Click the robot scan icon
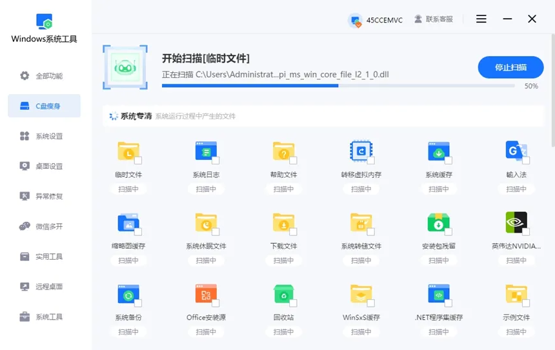The width and height of the screenshot is (555, 350). tap(125, 67)
